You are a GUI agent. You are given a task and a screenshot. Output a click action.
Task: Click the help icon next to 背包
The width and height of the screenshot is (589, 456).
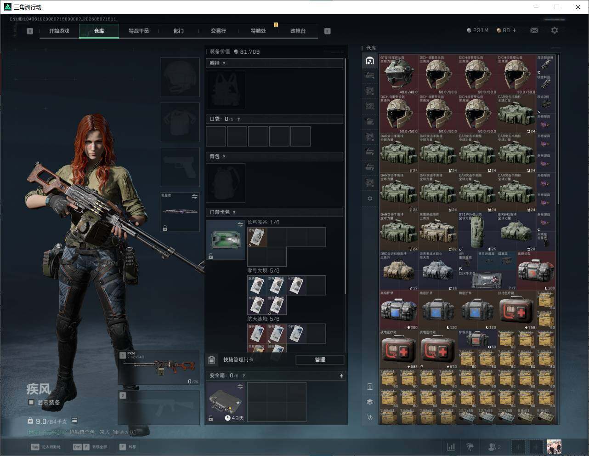[224, 157]
